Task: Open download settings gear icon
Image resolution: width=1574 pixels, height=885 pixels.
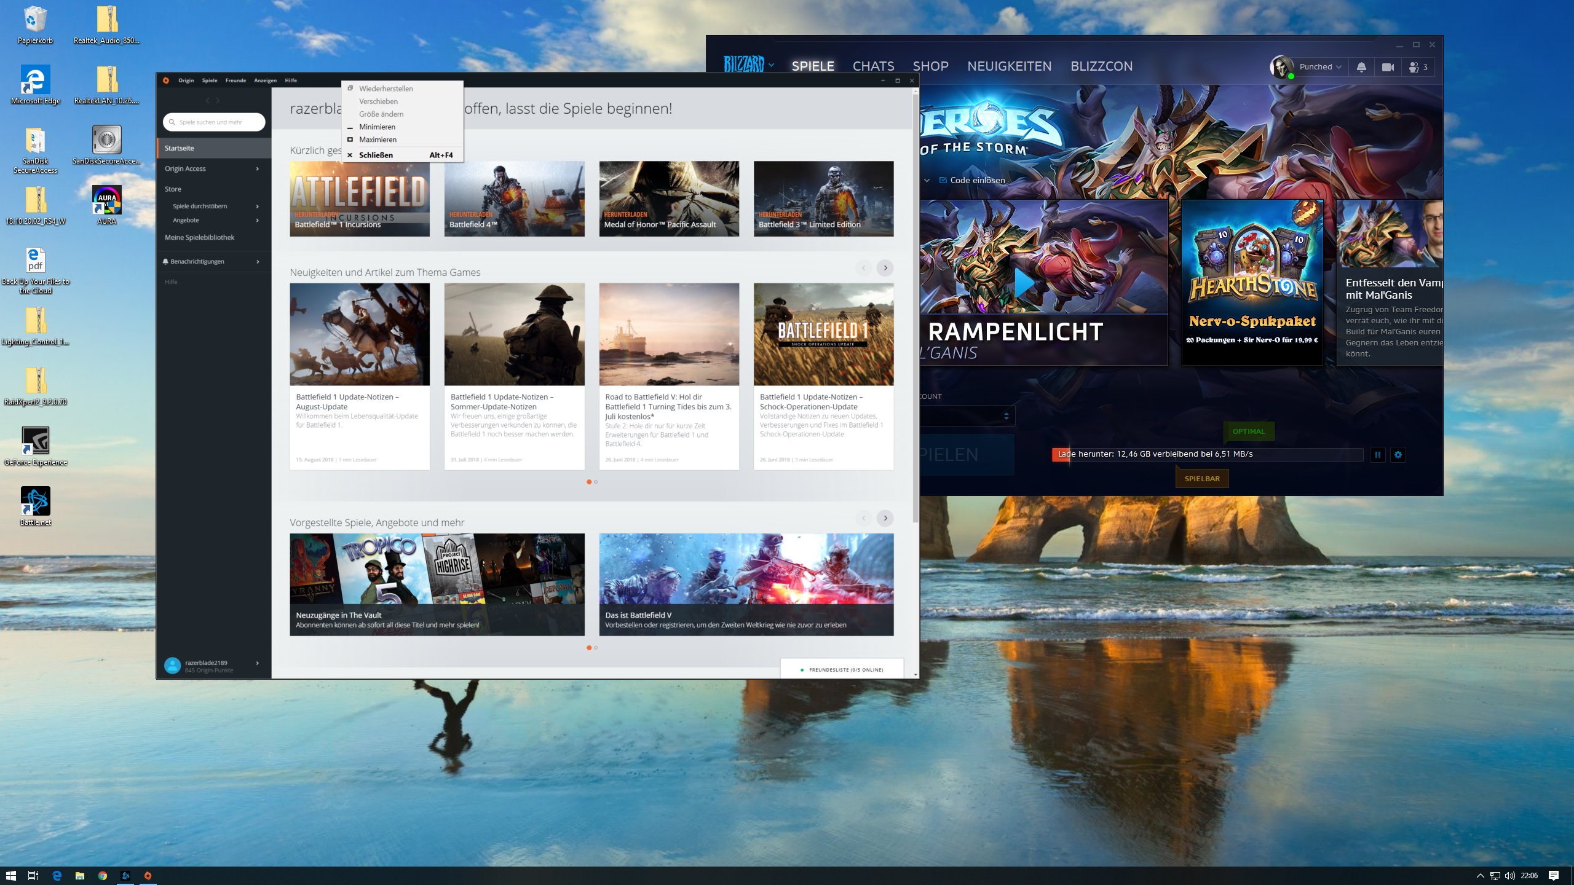Action: pyautogui.click(x=1398, y=455)
